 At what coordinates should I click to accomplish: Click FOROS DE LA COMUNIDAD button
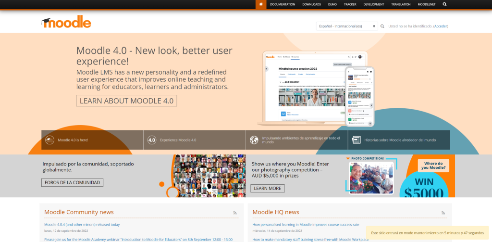pos(72,183)
